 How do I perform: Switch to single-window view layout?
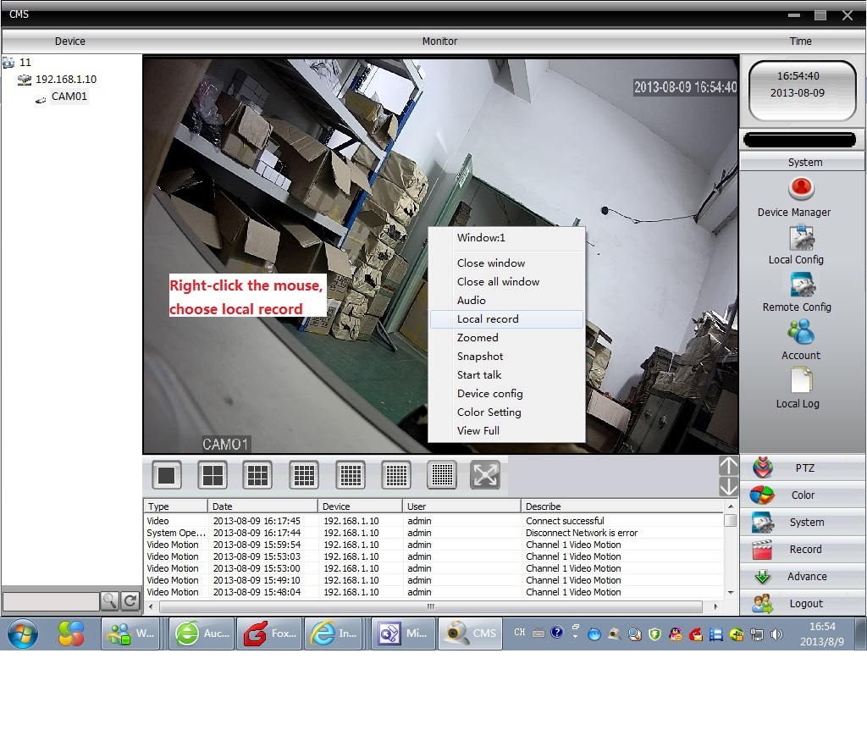[167, 475]
